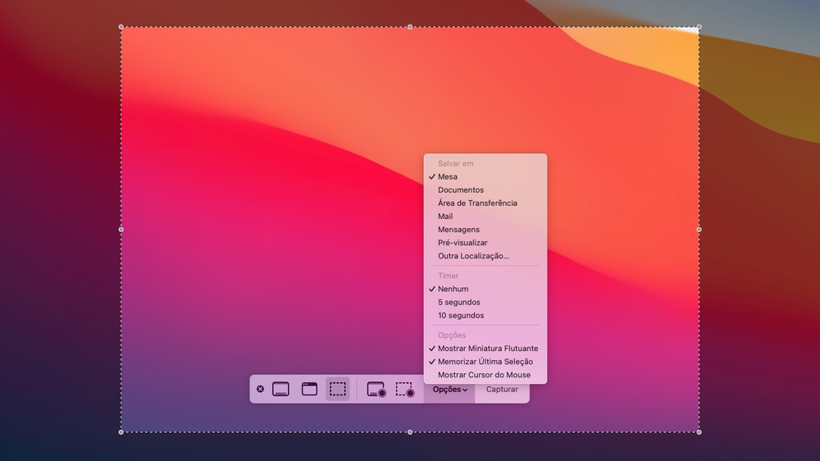Toggle Mostrar Miniatura Flutuante option
The width and height of the screenshot is (820, 461).
pyautogui.click(x=488, y=349)
